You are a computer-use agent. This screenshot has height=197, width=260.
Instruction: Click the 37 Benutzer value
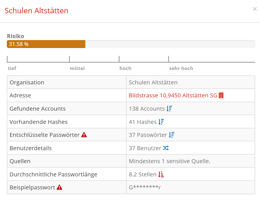[145, 148]
